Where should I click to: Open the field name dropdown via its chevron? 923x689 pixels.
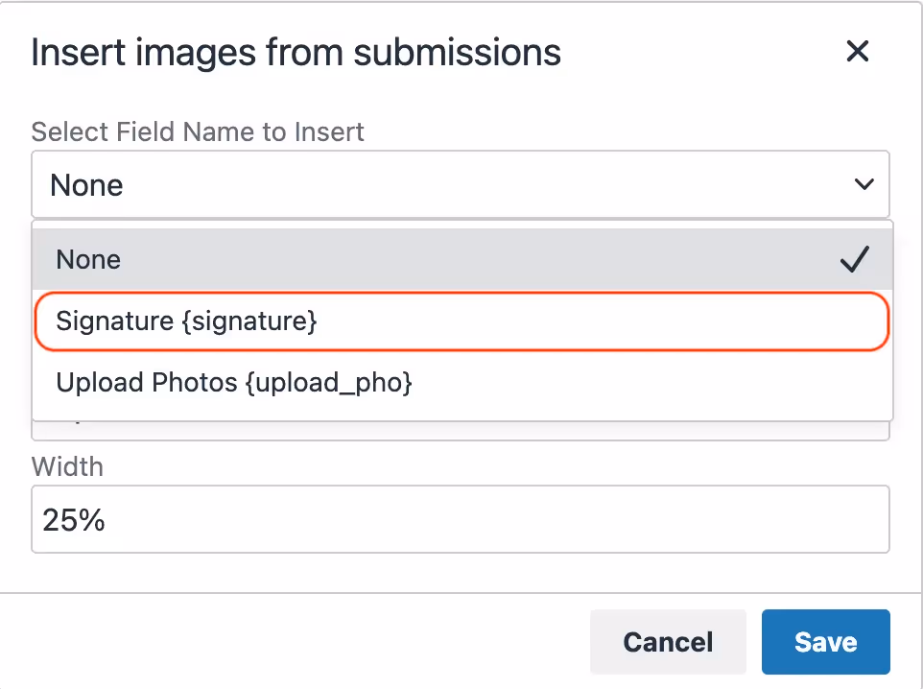pos(864,184)
